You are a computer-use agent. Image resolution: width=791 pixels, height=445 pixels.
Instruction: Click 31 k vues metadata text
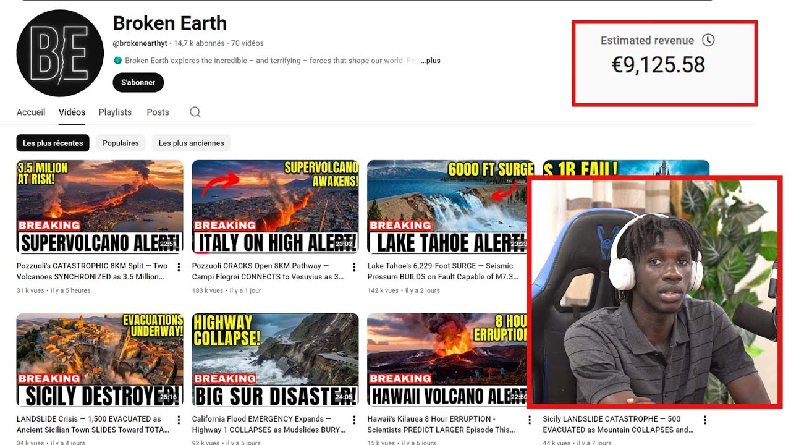coord(30,290)
